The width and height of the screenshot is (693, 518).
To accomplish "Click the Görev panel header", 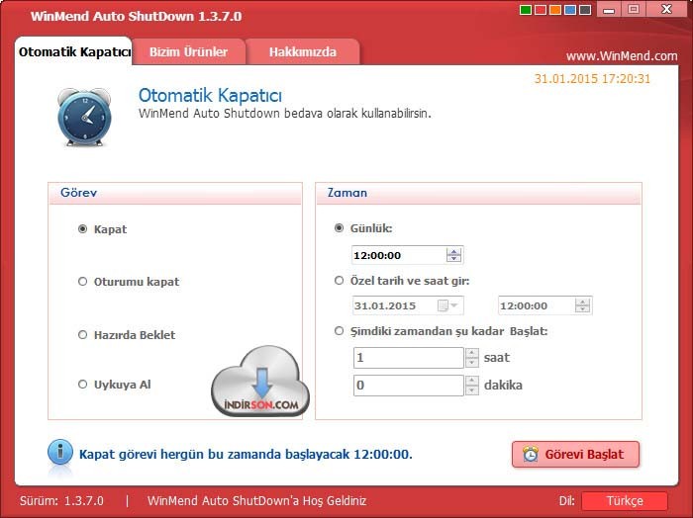I will pos(175,193).
